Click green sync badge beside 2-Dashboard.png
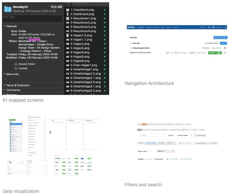Image resolution: width=230 pixels, height=196 pixels. pyautogui.click(x=105, y=14)
